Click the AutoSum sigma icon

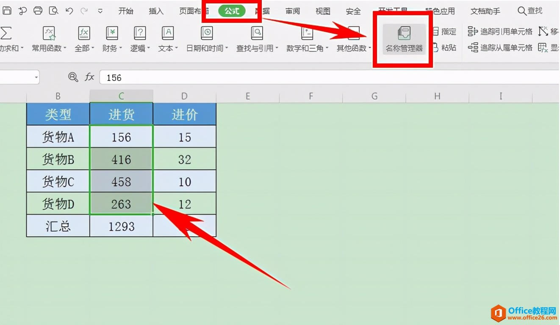click(x=6, y=33)
